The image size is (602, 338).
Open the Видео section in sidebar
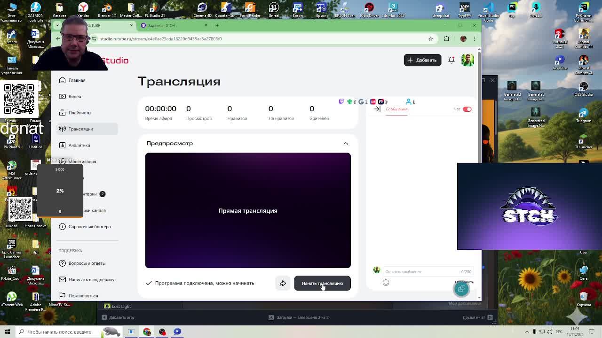pyautogui.click(x=87, y=96)
